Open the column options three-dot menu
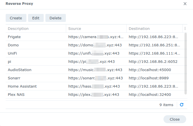The image size is (193, 126). 185,28
